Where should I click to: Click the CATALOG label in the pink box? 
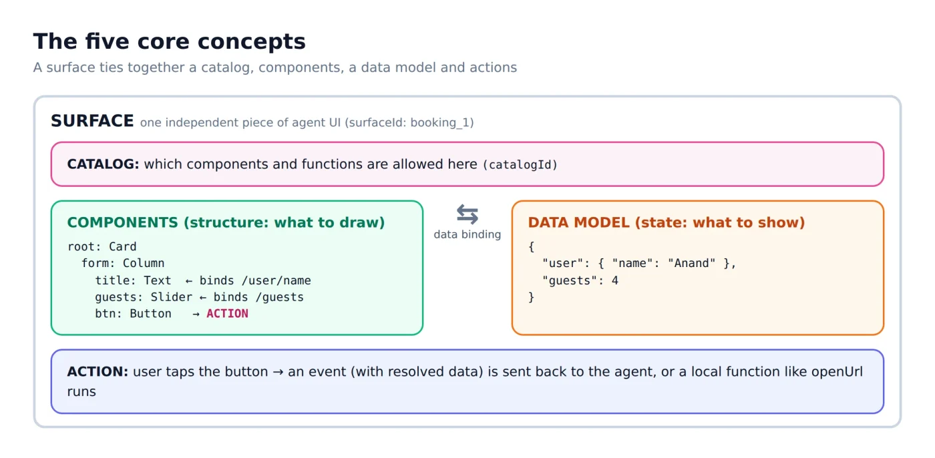tap(104, 164)
